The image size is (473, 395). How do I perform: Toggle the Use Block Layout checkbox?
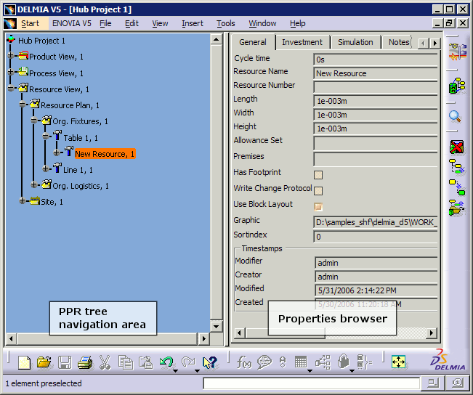click(x=318, y=206)
